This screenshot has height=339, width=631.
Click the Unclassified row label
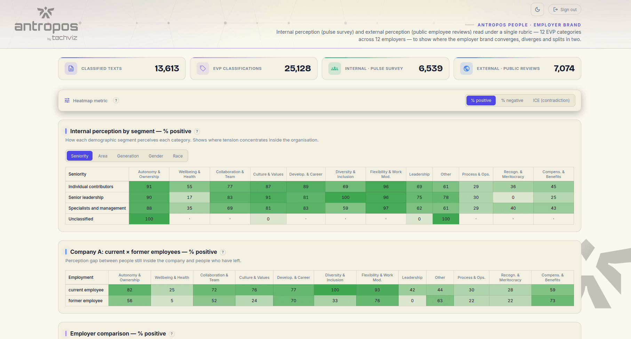81,219
